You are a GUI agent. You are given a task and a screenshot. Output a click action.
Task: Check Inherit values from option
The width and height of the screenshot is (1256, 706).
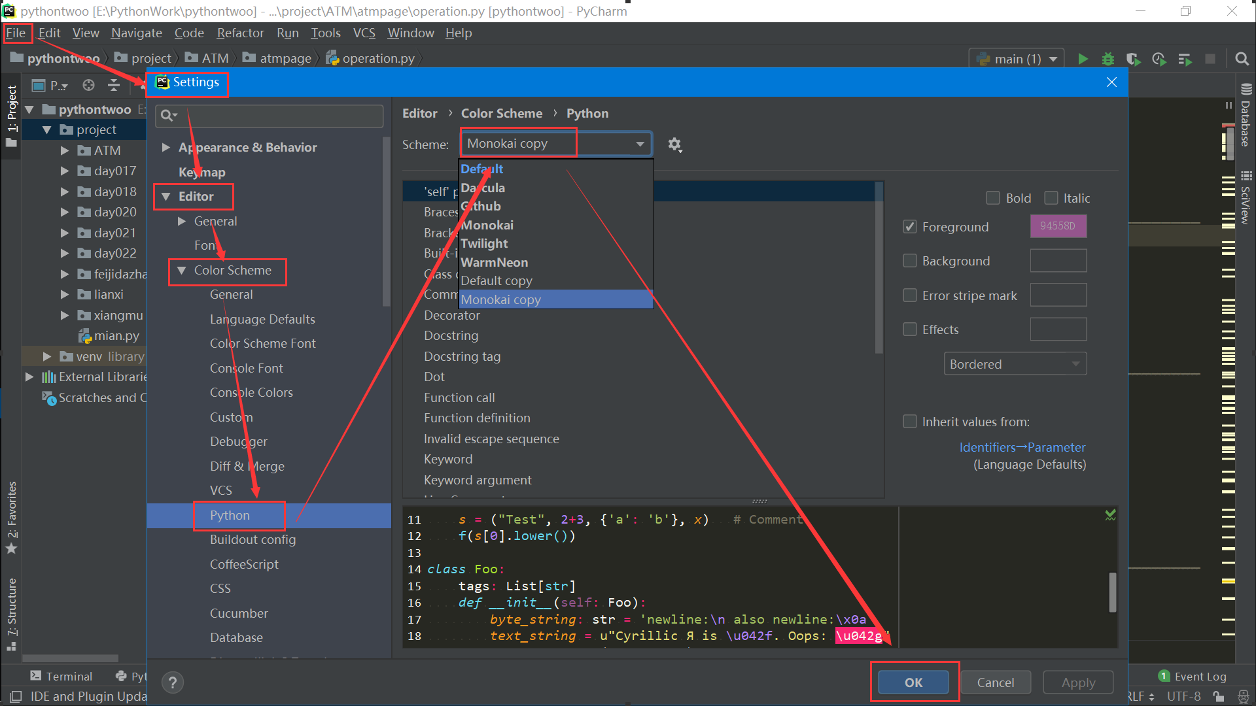coord(909,422)
